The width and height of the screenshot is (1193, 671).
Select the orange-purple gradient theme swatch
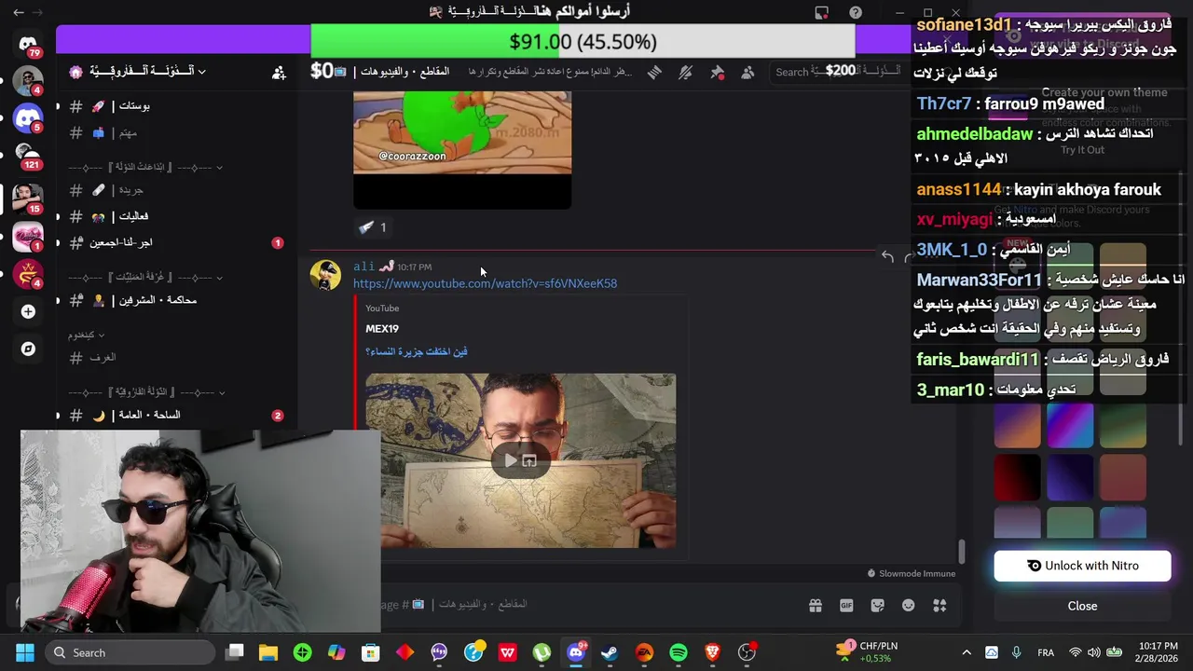click(x=1017, y=425)
